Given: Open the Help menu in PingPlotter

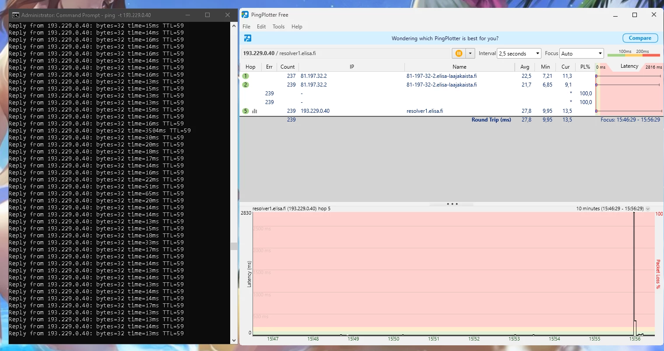Looking at the screenshot, I should click(297, 27).
